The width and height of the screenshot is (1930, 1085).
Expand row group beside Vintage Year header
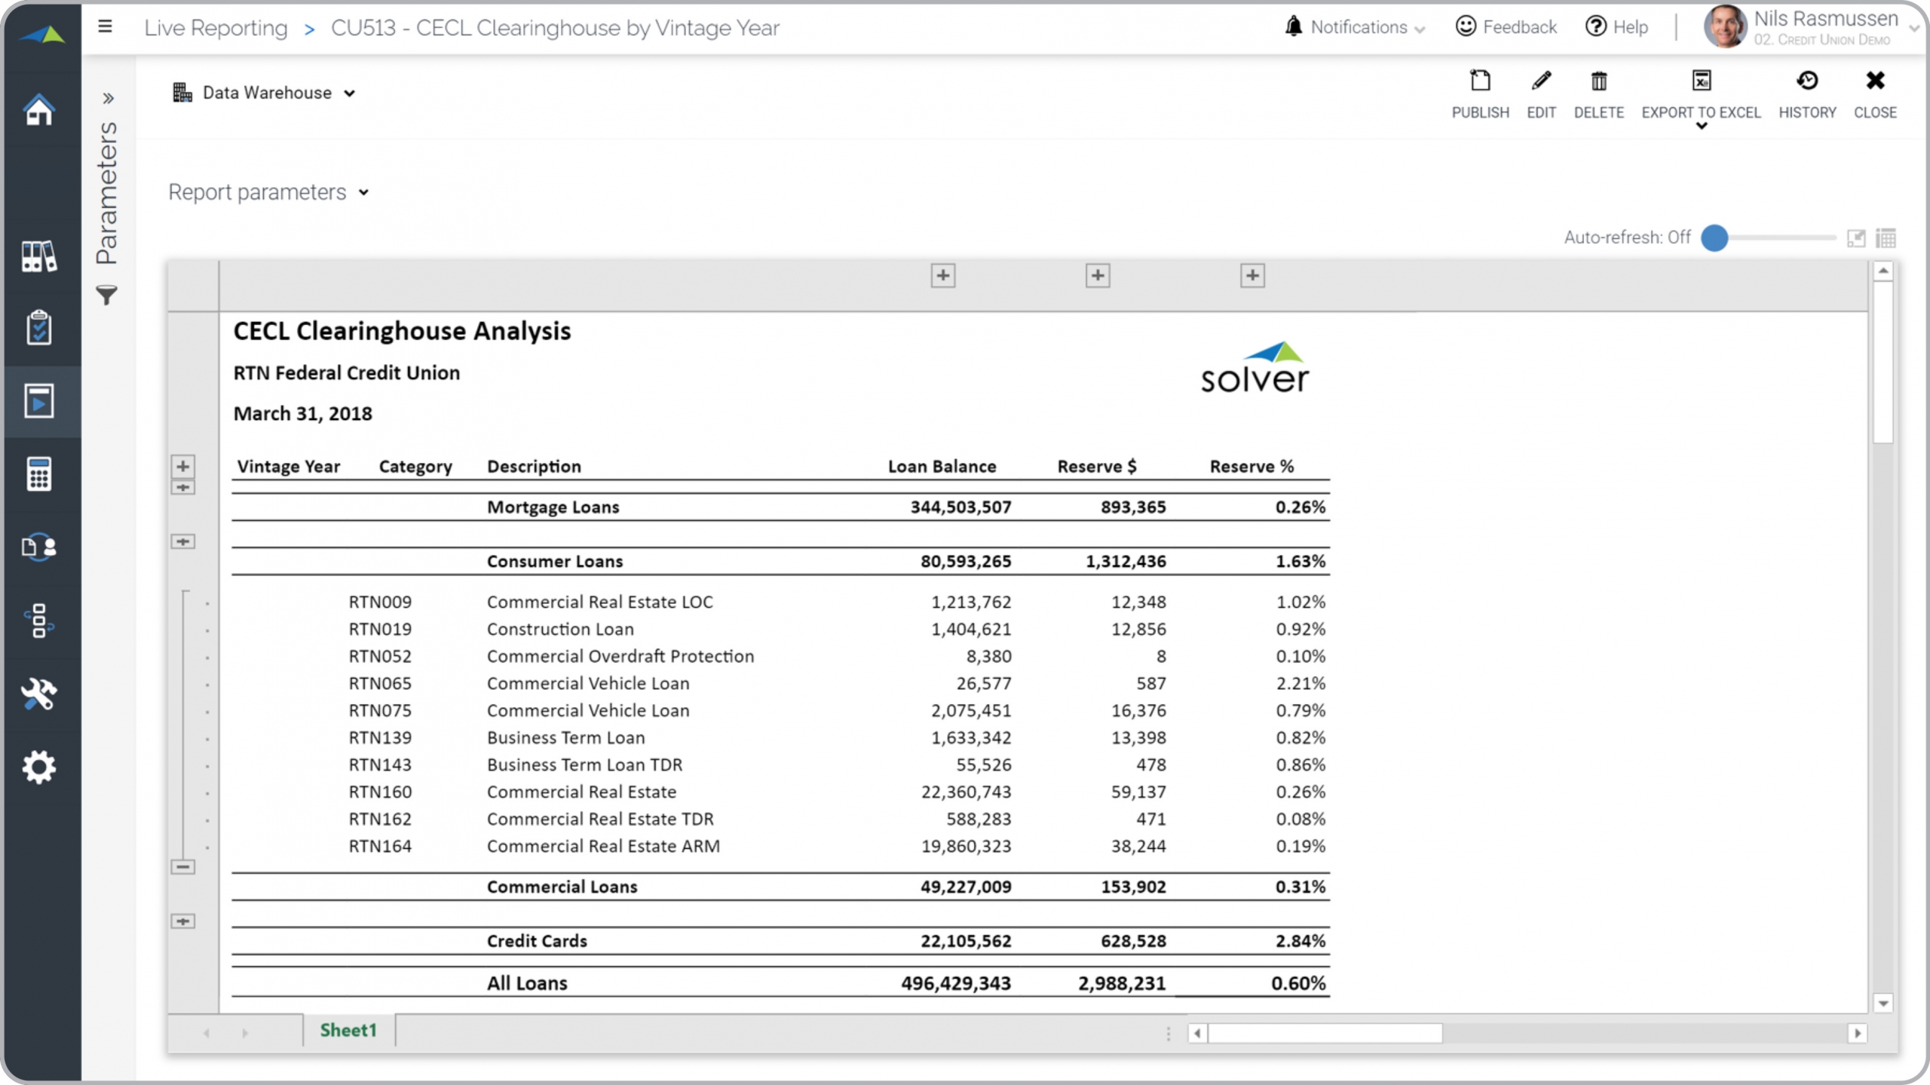[x=182, y=466]
